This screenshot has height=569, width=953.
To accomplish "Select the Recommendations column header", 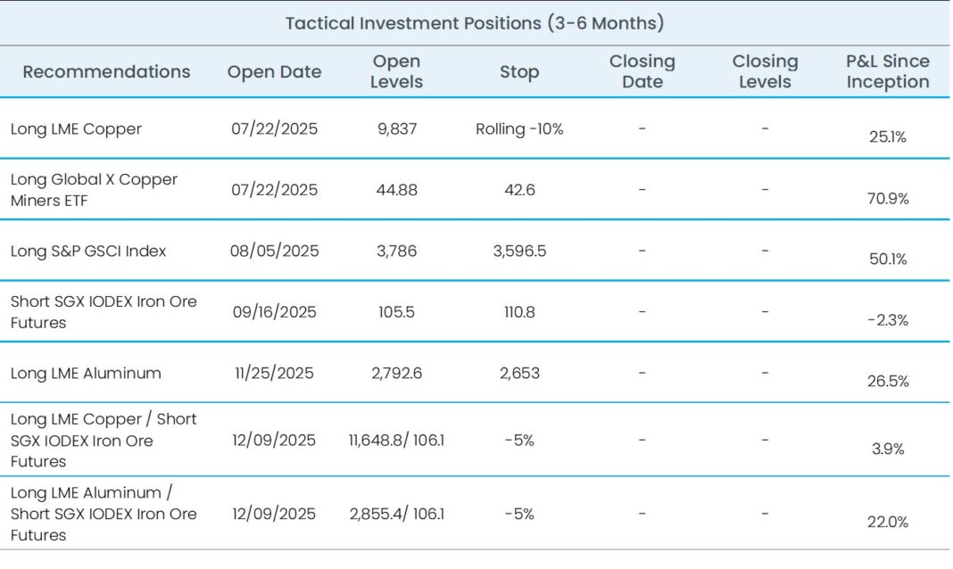I will coord(106,72).
